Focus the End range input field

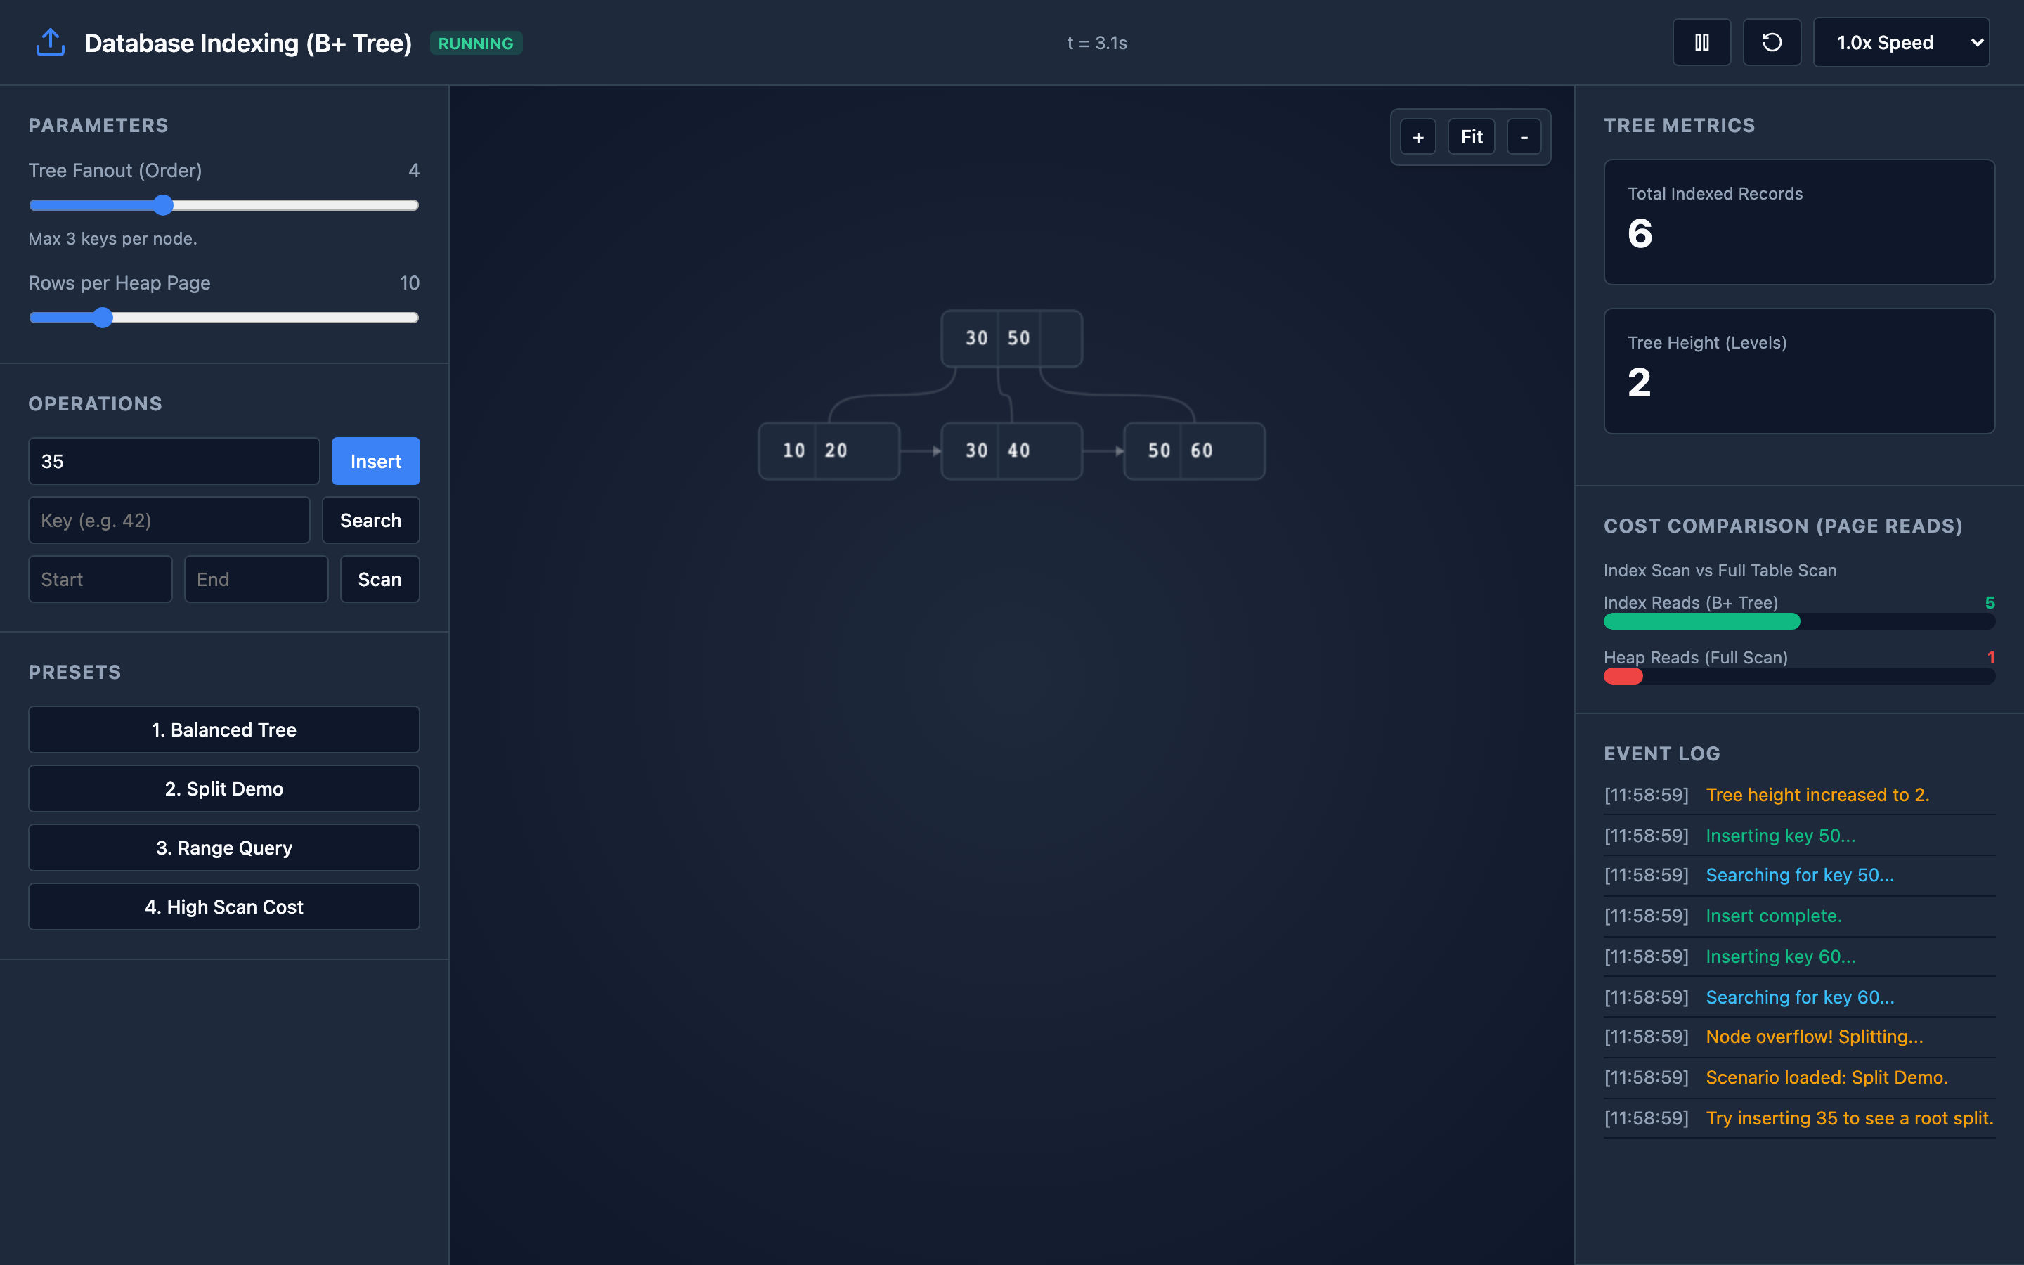[256, 579]
